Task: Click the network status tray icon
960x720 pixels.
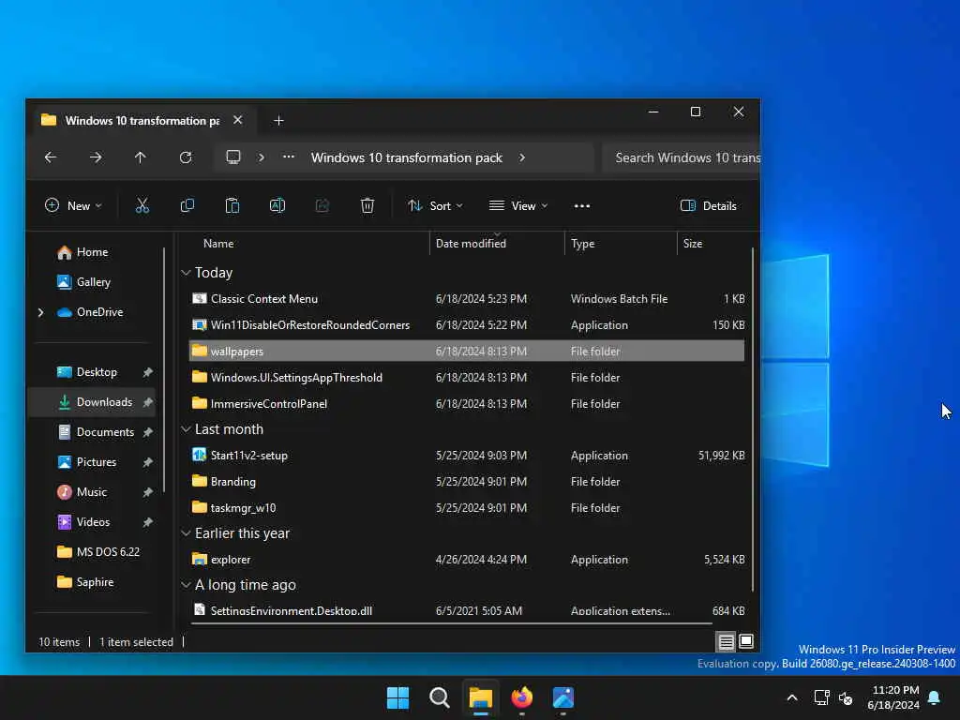Action: pyautogui.click(x=821, y=697)
